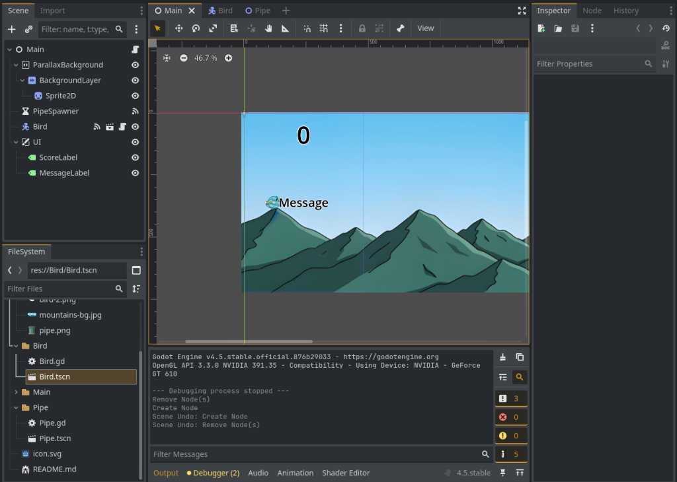This screenshot has height=482, width=677.
Task: Toggle visibility of the Bird node
Action: [135, 126]
